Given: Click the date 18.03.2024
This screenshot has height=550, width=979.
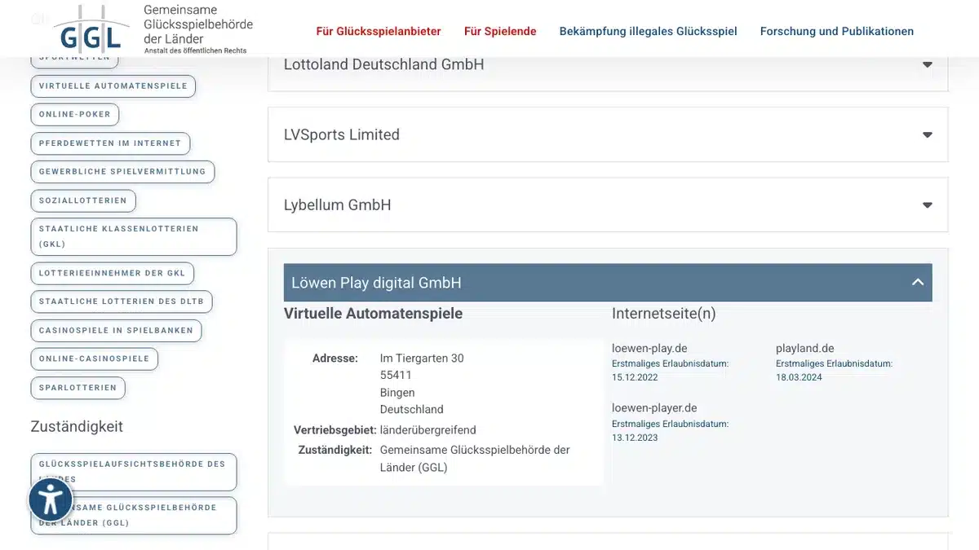Looking at the screenshot, I should click(799, 377).
